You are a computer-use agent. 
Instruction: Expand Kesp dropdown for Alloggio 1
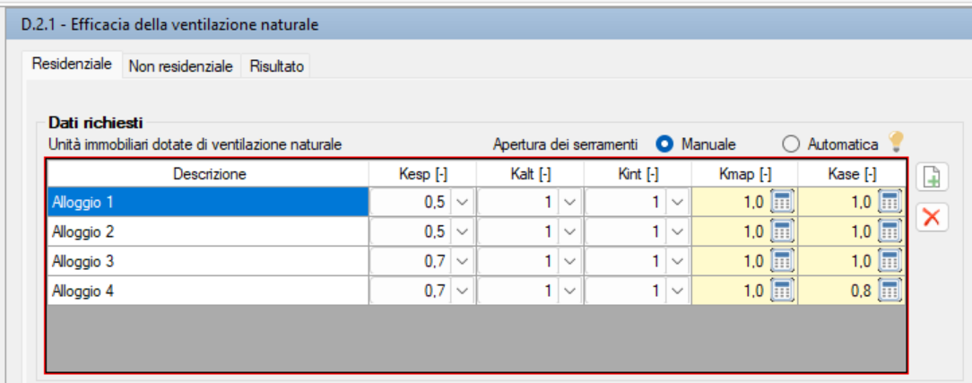pyautogui.click(x=462, y=202)
